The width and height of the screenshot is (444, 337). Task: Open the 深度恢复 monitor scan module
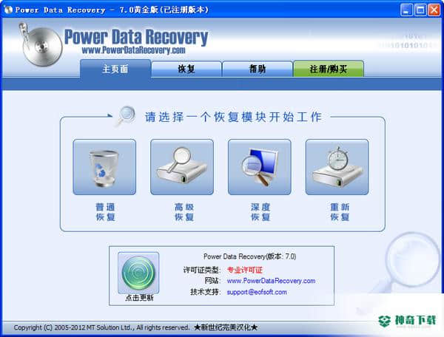pos(260,167)
